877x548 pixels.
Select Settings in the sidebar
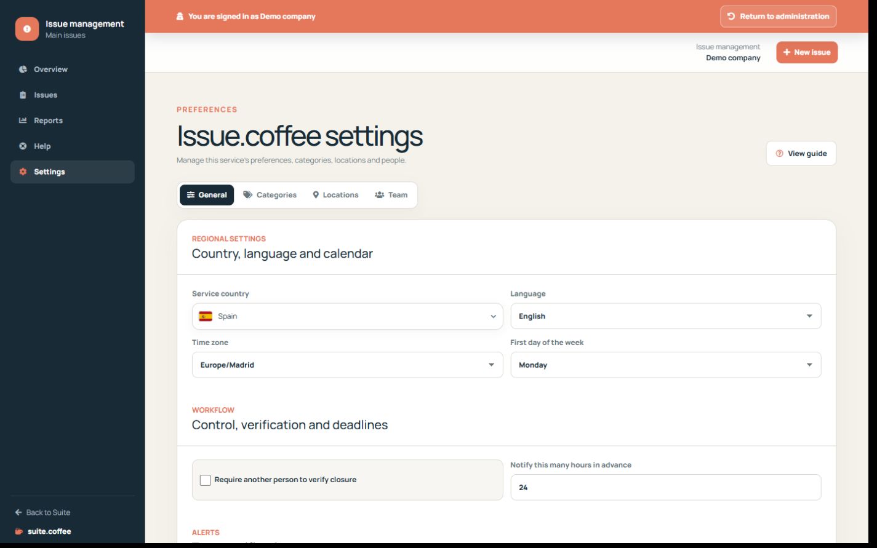click(x=73, y=172)
